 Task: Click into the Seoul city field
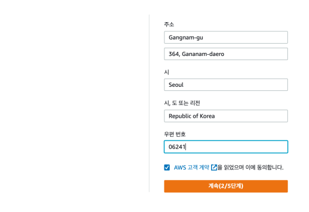click(226, 85)
